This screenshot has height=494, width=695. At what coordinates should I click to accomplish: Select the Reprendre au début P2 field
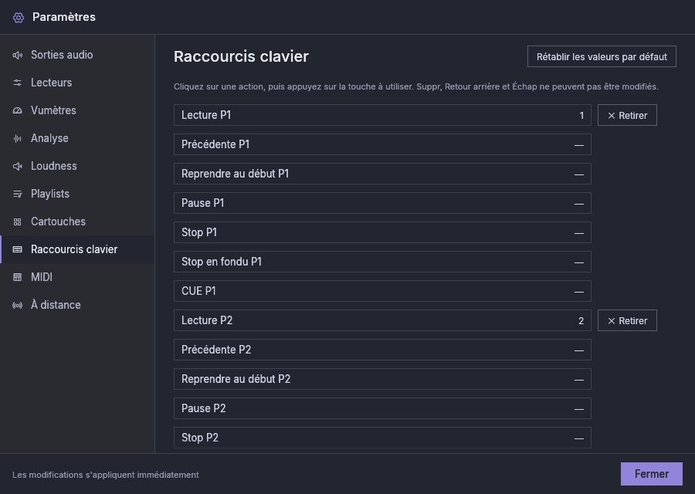(x=382, y=379)
